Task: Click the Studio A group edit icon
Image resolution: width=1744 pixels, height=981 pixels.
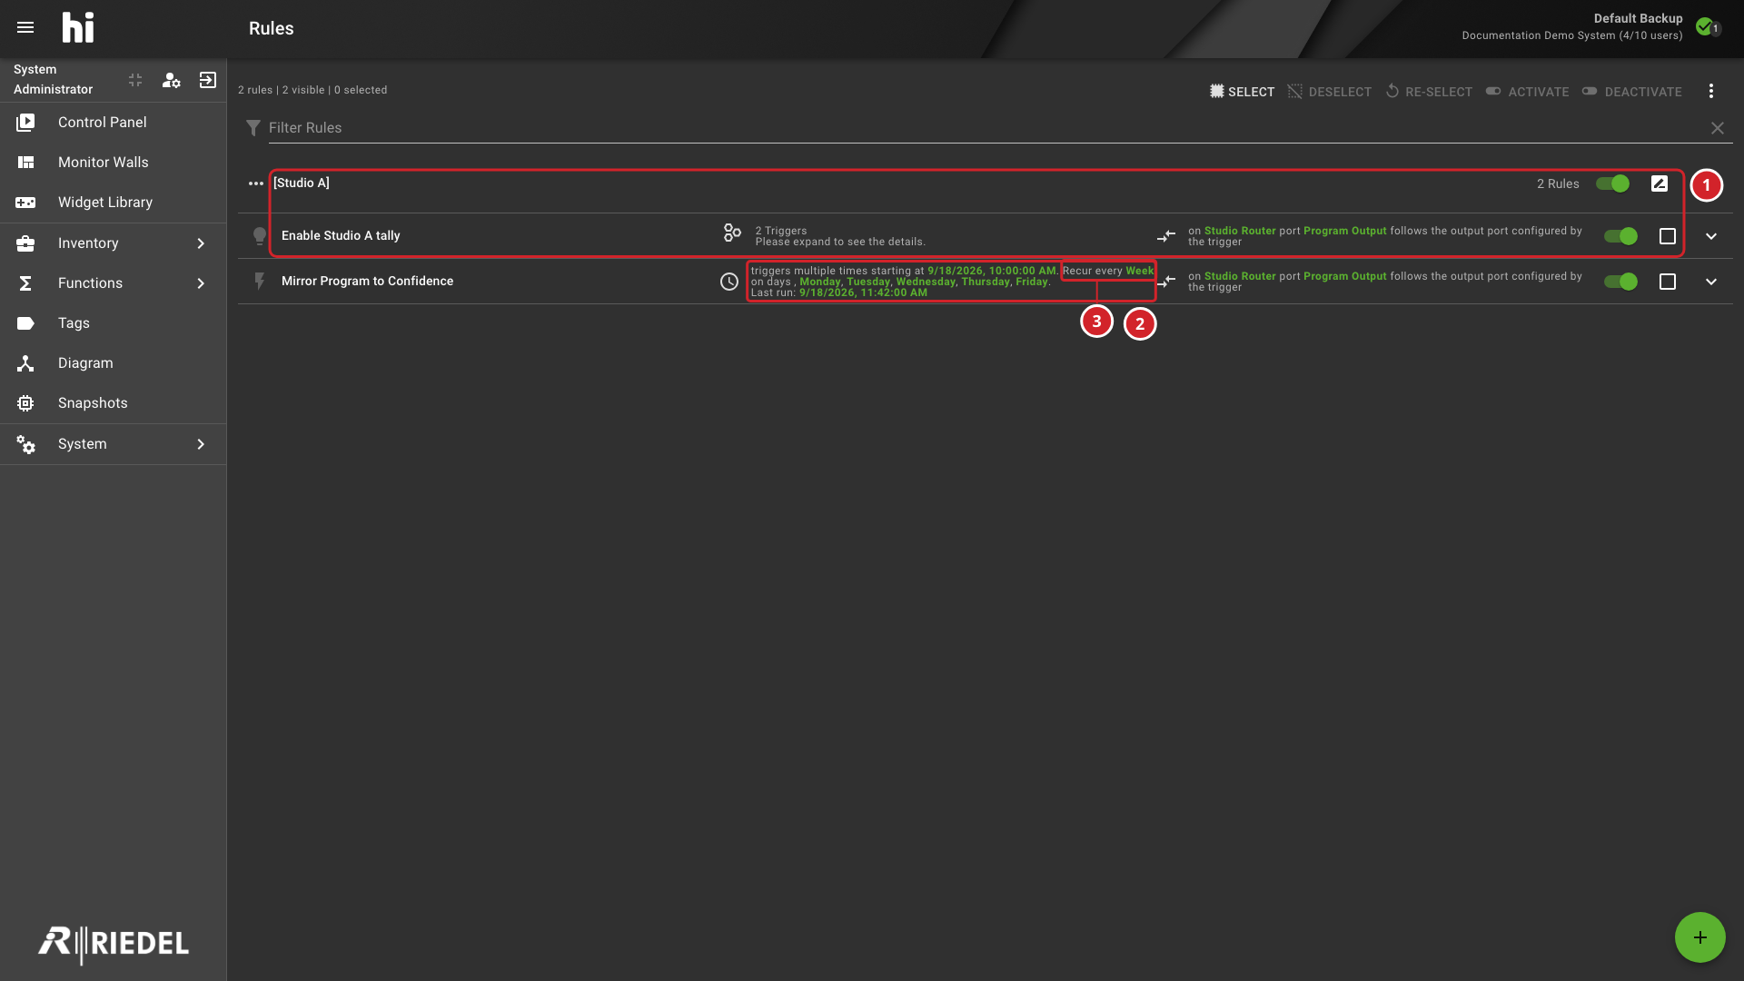Action: [x=1660, y=183]
